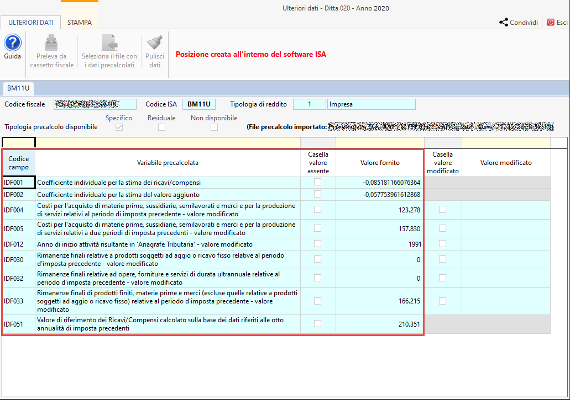Screen dimensions: 570x400
Task: Click the value 123.278
Action: (409, 210)
